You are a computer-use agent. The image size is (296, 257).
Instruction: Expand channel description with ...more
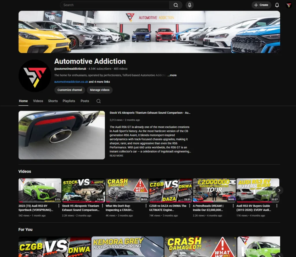pos(172,75)
